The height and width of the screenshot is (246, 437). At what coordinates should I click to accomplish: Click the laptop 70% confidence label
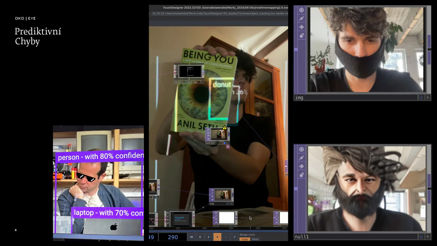click(108, 213)
